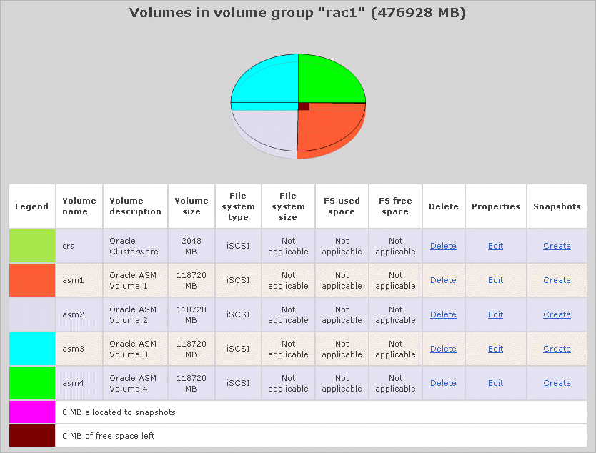Click the 'Legend' column header
Screen dimensions: 596x453
[32, 206]
